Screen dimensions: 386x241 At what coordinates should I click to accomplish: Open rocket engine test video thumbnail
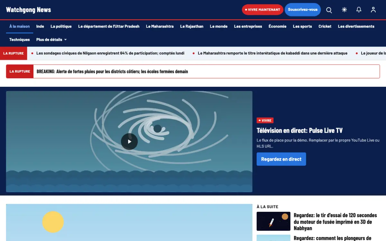[x=273, y=221]
